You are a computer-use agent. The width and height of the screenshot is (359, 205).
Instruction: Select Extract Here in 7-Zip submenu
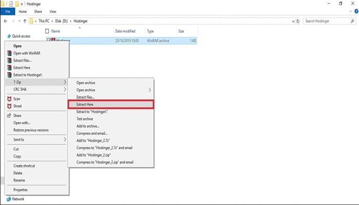click(x=111, y=105)
